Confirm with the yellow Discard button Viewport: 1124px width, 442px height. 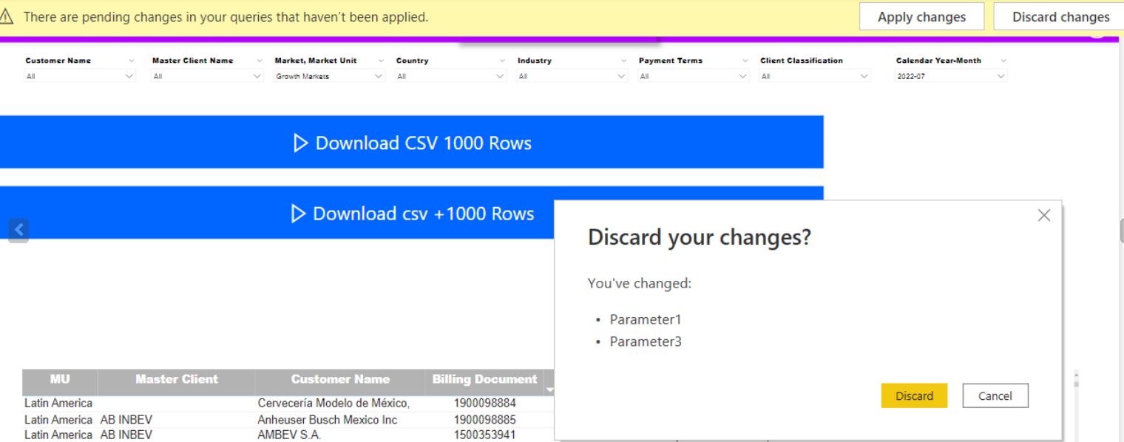tap(914, 395)
